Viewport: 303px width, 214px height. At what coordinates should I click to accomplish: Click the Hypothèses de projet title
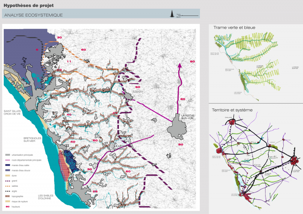(x=28, y=6)
